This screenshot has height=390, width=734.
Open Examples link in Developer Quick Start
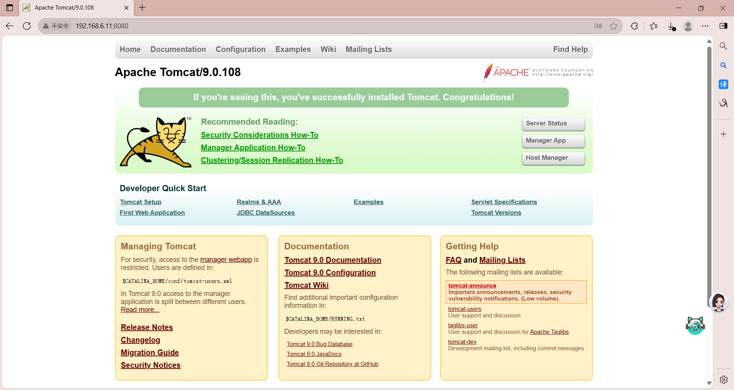click(x=369, y=202)
